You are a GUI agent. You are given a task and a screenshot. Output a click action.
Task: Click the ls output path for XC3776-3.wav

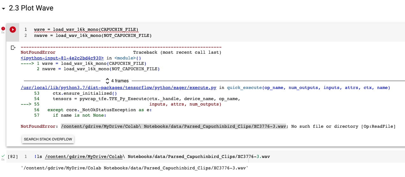[x=134, y=167]
